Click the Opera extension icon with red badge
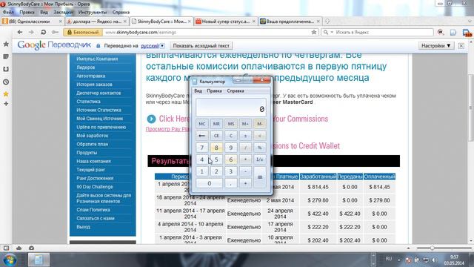Viewport: 474px width, 267px height. point(467,33)
